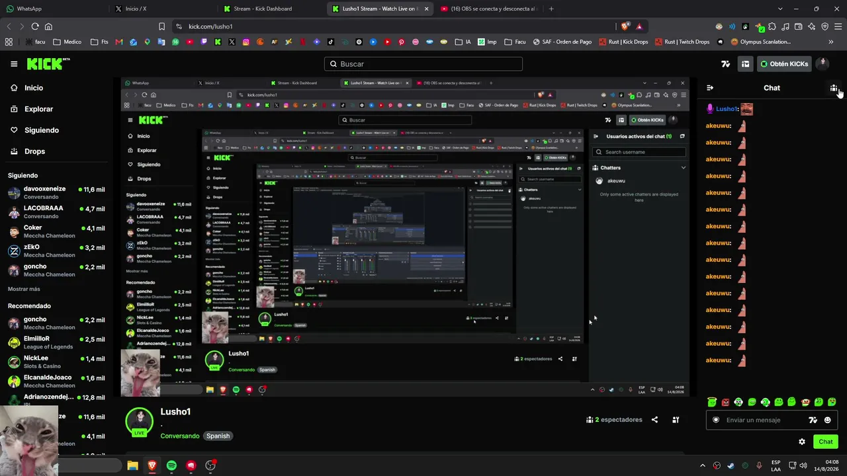Share the stream with the share icon
Viewport: 847px width, 476px height.
[x=654, y=420]
